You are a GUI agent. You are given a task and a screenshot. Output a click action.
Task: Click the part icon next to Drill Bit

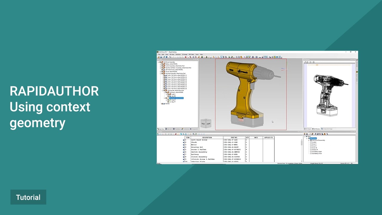click(x=164, y=104)
